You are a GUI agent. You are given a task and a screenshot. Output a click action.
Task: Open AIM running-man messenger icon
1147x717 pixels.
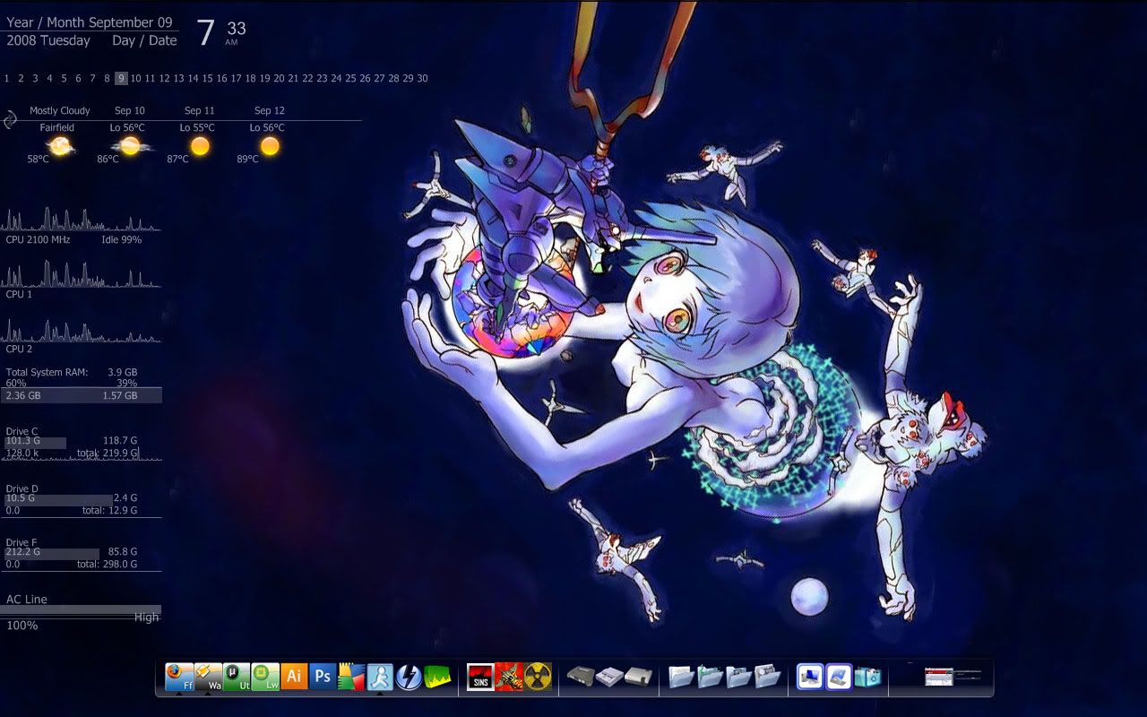point(380,676)
